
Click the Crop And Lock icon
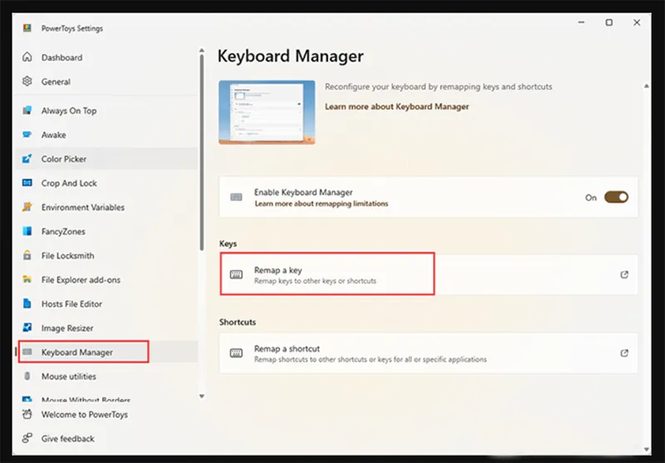27,183
